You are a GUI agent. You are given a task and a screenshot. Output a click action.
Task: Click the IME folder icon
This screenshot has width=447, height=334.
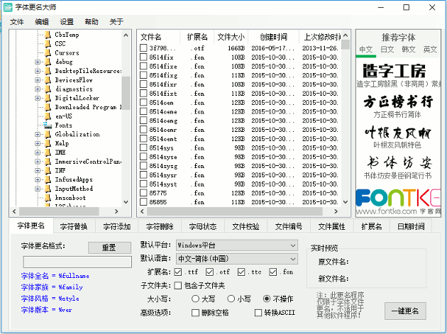[x=48, y=152]
